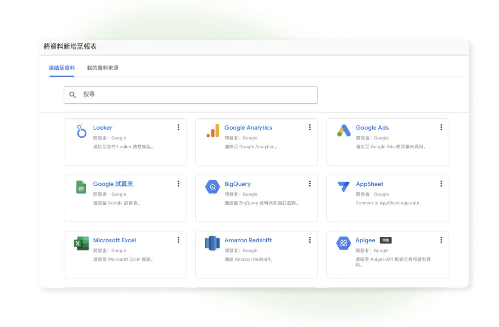
Task: Open Google Analytics card's more options menu
Action: [310, 127]
